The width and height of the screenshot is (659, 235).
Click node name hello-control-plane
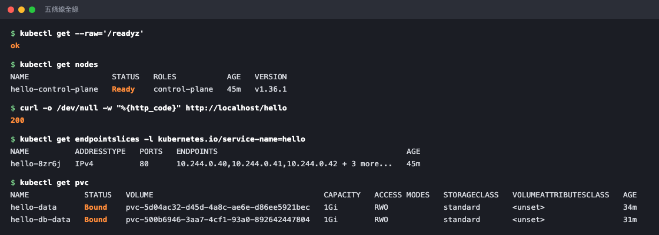click(x=54, y=89)
